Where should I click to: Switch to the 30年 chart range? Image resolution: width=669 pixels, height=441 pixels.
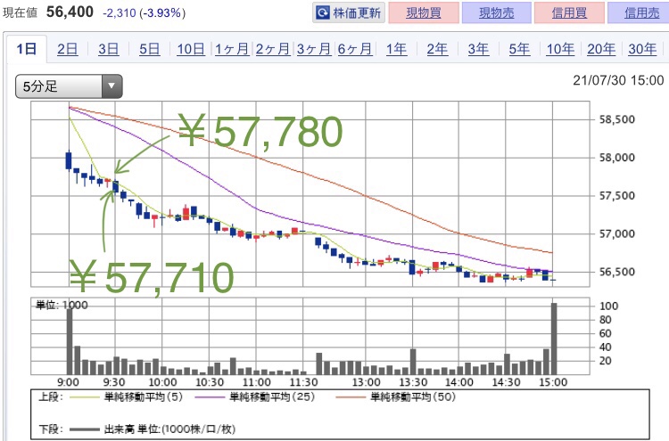point(642,49)
